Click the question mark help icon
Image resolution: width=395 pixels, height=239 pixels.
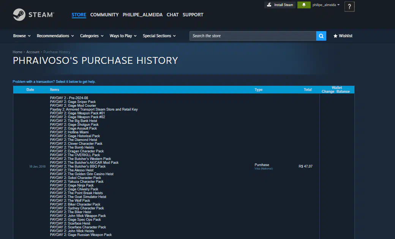click(x=349, y=6)
